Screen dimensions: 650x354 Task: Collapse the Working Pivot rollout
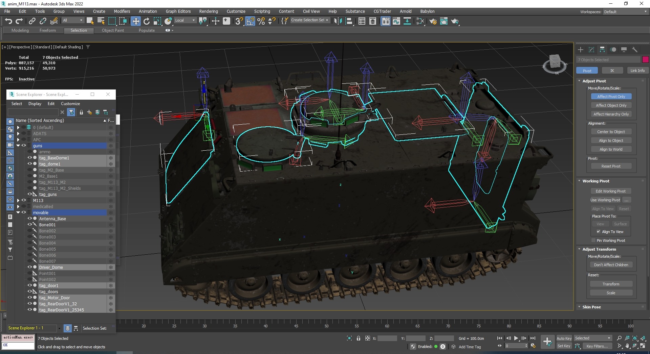tap(596, 181)
